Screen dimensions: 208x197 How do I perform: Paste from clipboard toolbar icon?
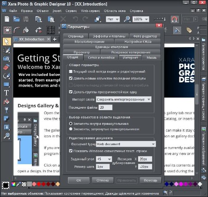click(51, 19)
